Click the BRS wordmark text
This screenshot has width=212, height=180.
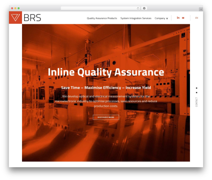click(32, 17)
